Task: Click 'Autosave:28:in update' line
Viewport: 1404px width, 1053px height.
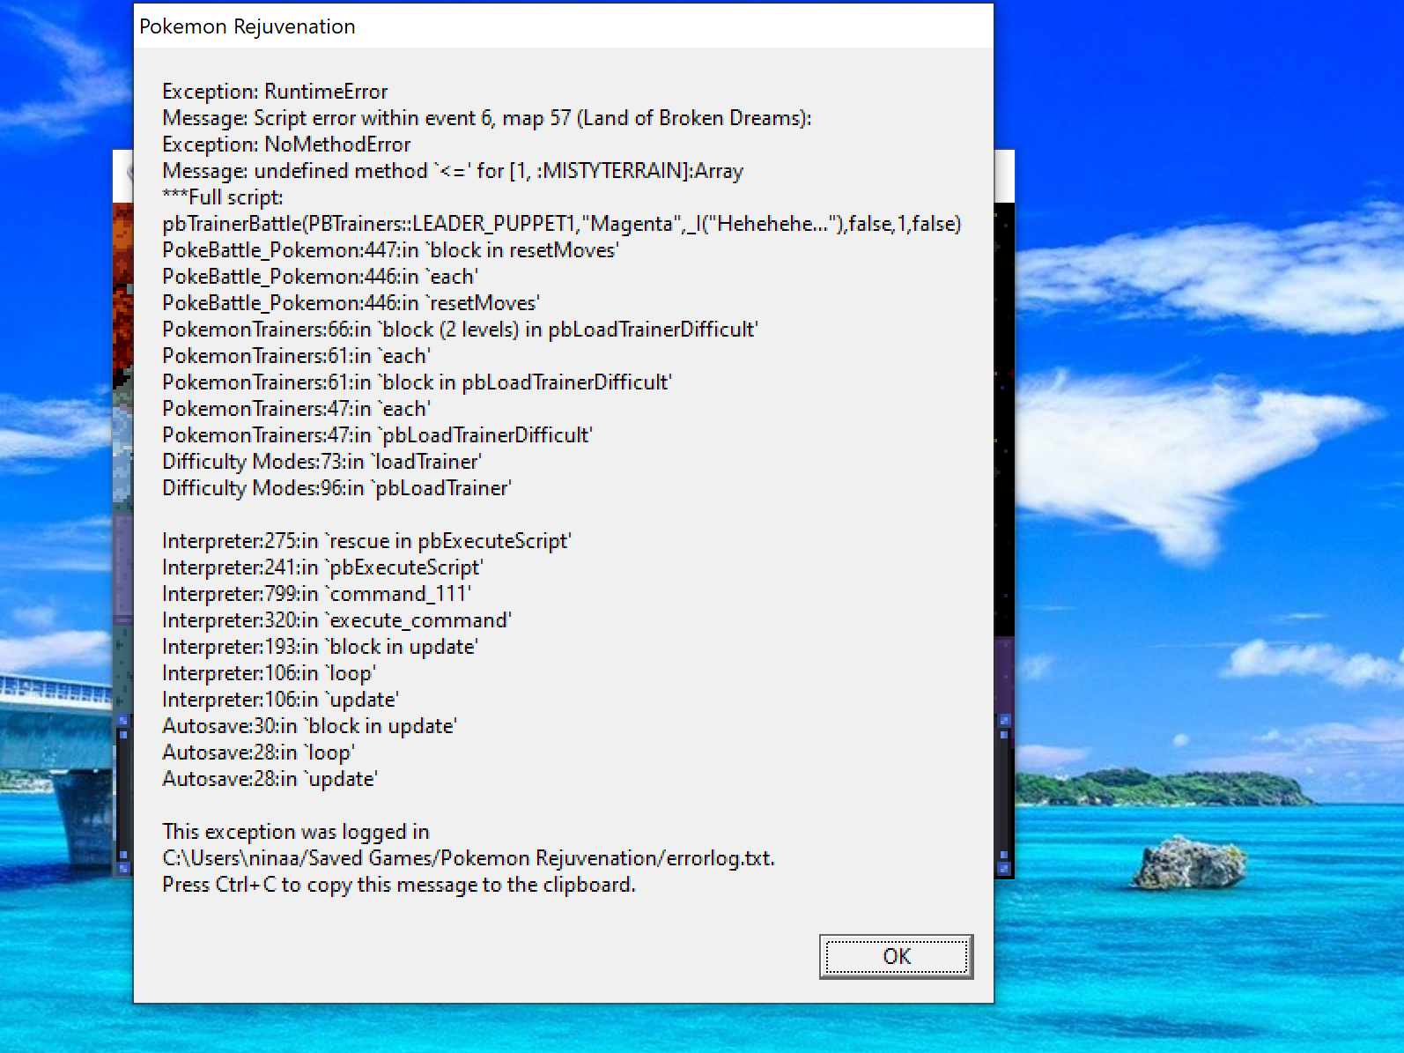Action: (270, 779)
